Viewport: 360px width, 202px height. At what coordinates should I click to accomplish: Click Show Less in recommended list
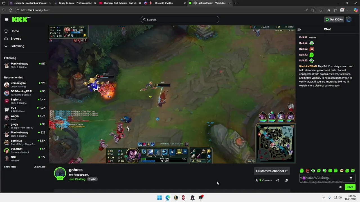click(39, 167)
